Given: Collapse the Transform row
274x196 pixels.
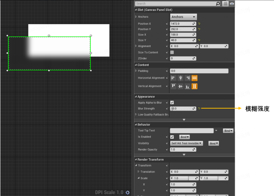Looking at the screenshot, I should click(x=136, y=165).
